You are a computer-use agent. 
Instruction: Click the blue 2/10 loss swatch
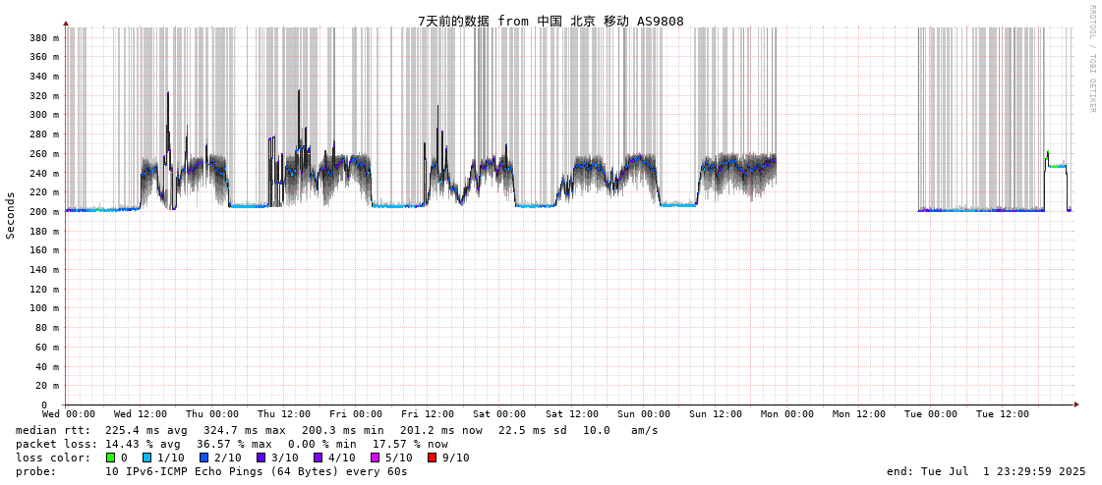coord(203,458)
